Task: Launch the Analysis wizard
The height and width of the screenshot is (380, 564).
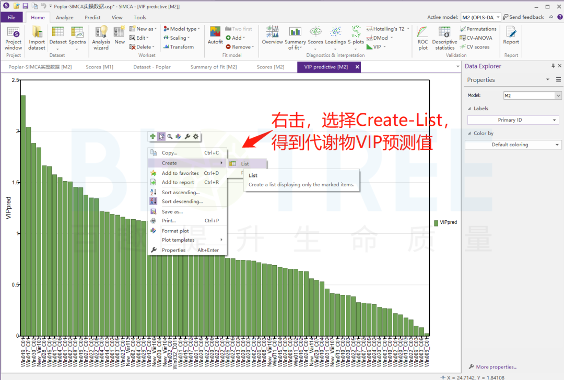Action: [x=101, y=38]
